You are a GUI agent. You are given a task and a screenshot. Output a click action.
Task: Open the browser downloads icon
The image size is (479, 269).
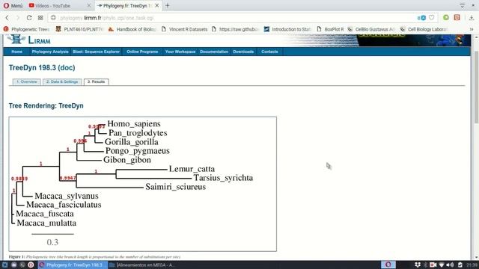pos(472,18)
